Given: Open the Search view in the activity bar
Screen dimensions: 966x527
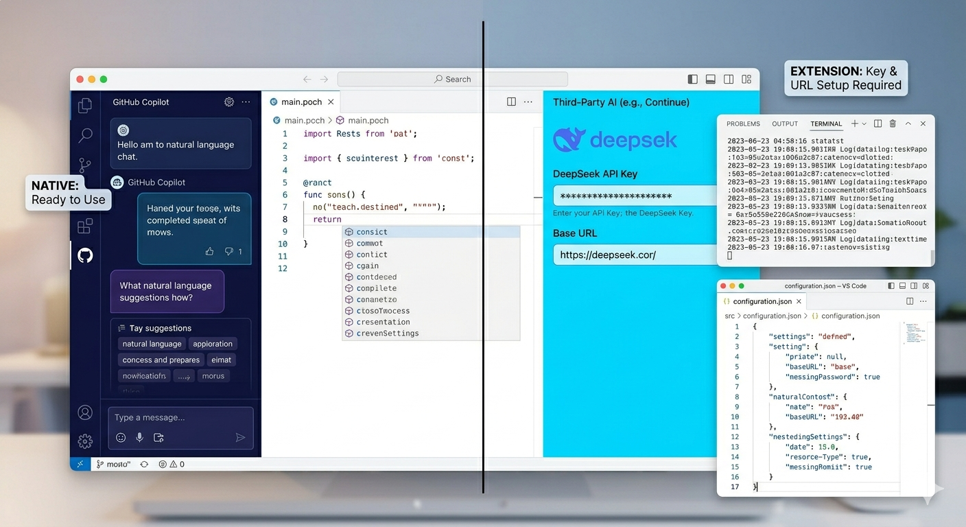Looking at the screenshot, I should tap(85, 135).
